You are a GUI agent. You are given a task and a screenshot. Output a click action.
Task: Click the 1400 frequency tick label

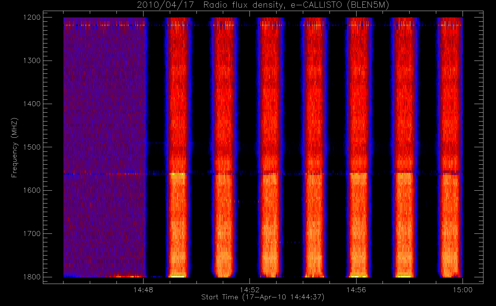pyautogui.click(x=32, y=104)
